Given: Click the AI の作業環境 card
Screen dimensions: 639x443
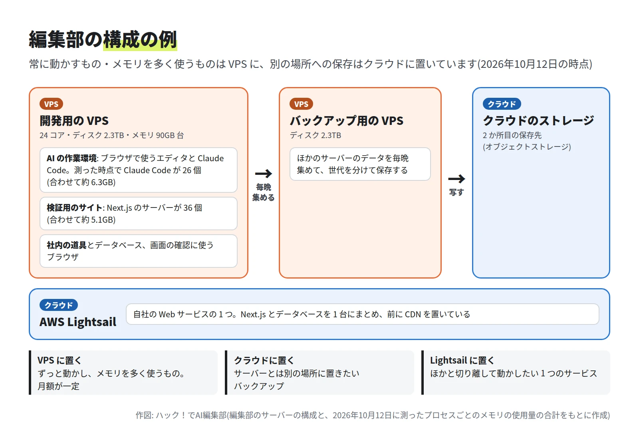Looking at the screenshot, I should [x=139, y=170].
